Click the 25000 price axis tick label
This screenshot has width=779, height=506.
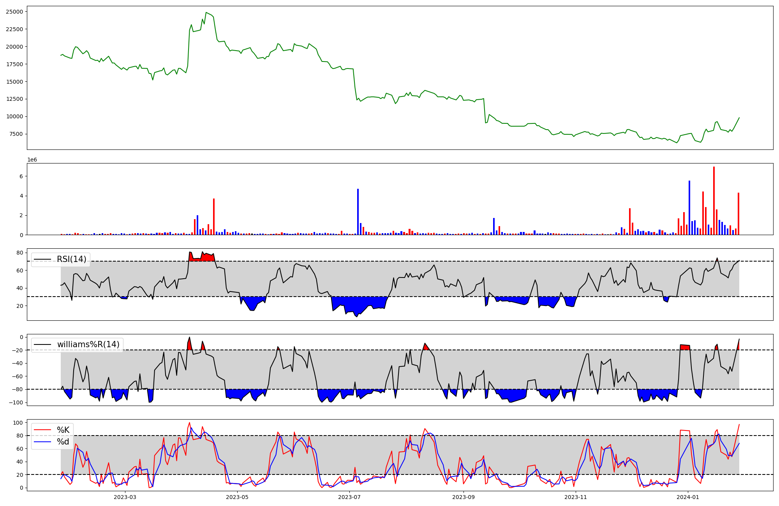click(14, 12)
